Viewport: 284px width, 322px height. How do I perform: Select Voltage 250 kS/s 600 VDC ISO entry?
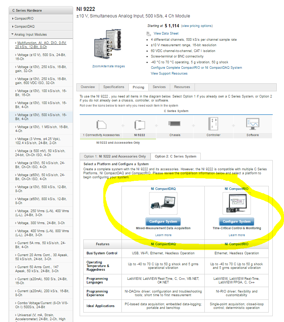(41, 81)
